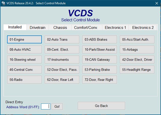Open the 72-Door, Rear Right module
This screenshot has height=115, width=161.
tap(100, 80)
